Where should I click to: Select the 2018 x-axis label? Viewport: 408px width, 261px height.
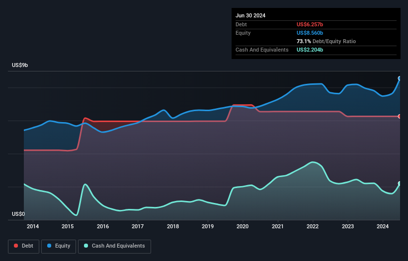173,226
